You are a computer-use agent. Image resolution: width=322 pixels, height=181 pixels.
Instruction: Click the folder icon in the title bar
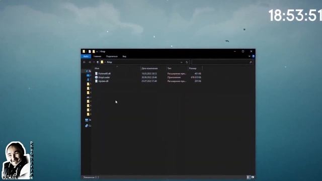click(x=84, y=51)
